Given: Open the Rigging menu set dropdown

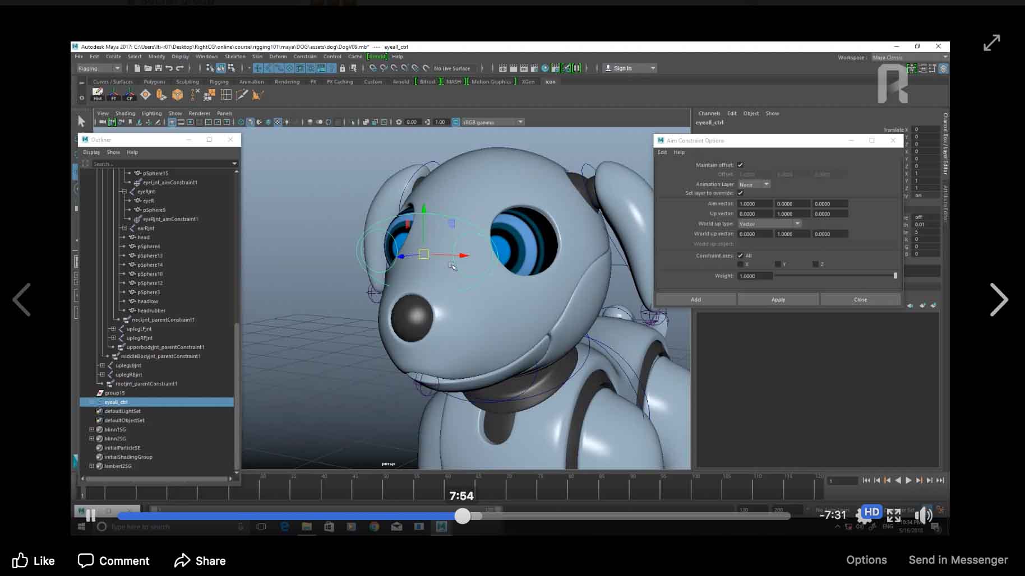Looking at the screenshot, I should point(99,68).
